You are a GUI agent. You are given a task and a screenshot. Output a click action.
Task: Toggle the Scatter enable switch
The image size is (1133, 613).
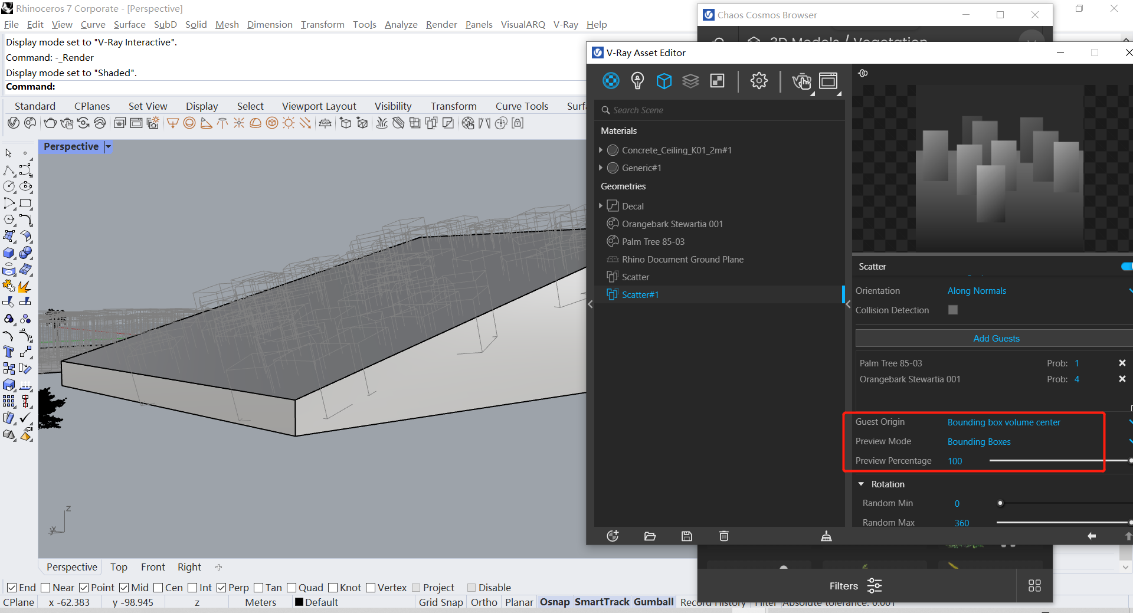tap(1127, 267)
